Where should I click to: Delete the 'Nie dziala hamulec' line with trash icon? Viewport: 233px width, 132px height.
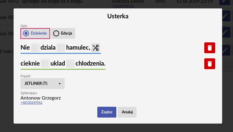(x=210, y=48)
